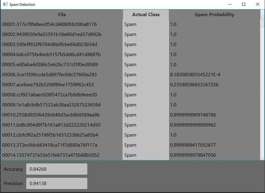Maximize the Spam Detection window
Viewport: 265px width, 193px height.
[x=244, y=4]
